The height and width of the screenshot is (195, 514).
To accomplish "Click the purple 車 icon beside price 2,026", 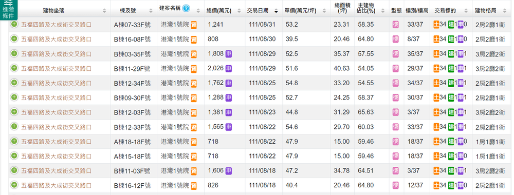I will coord(229,68).
